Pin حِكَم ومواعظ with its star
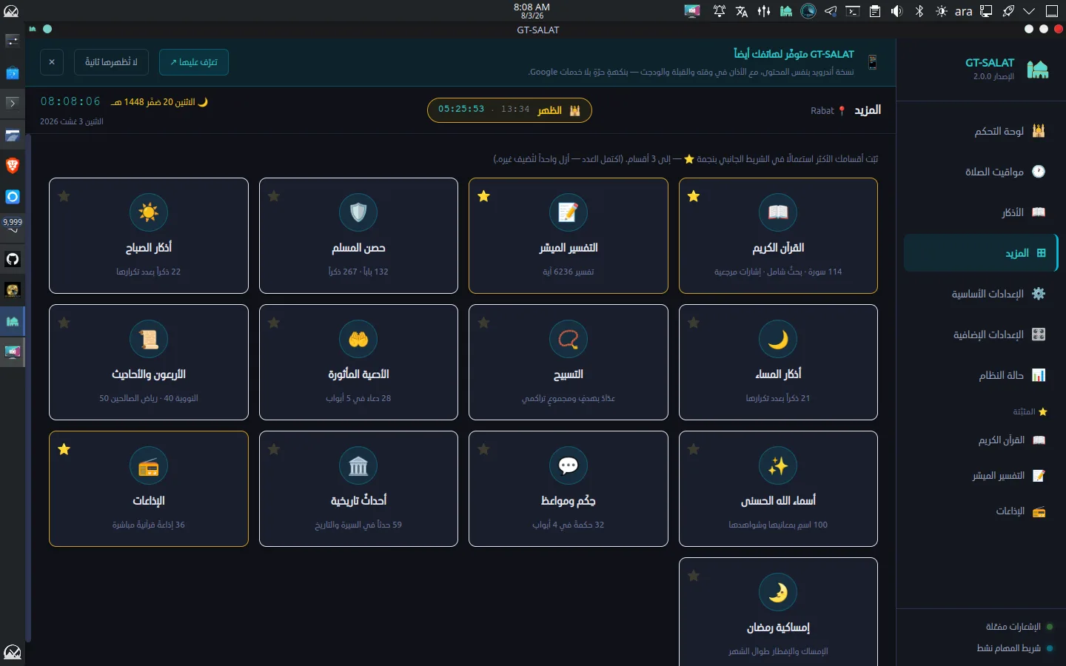The width and height of the screenshot is (1066, 666). tap(483, 449)
